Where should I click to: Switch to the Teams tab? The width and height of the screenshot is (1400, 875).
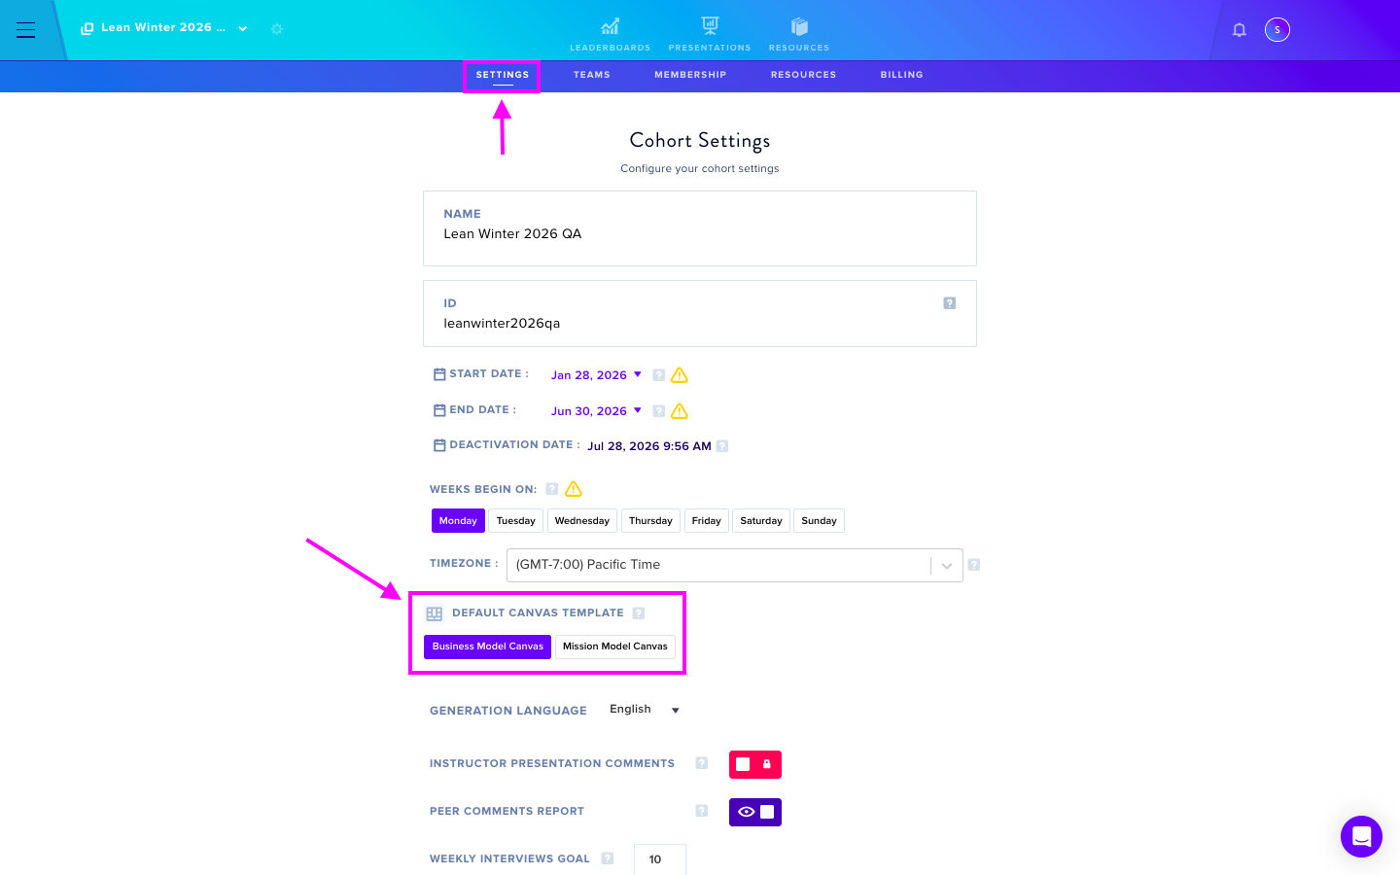tap(592, 75)
